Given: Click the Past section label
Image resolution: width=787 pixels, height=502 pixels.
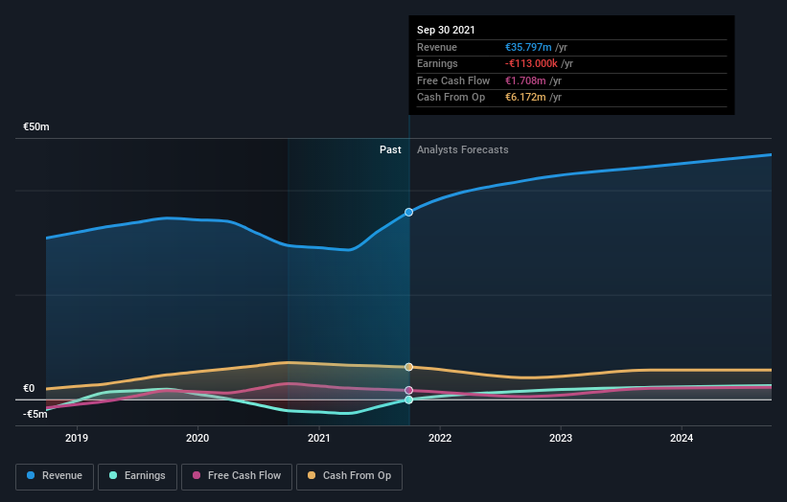Looking at the screenshot, I should click(x=390, y=150).
